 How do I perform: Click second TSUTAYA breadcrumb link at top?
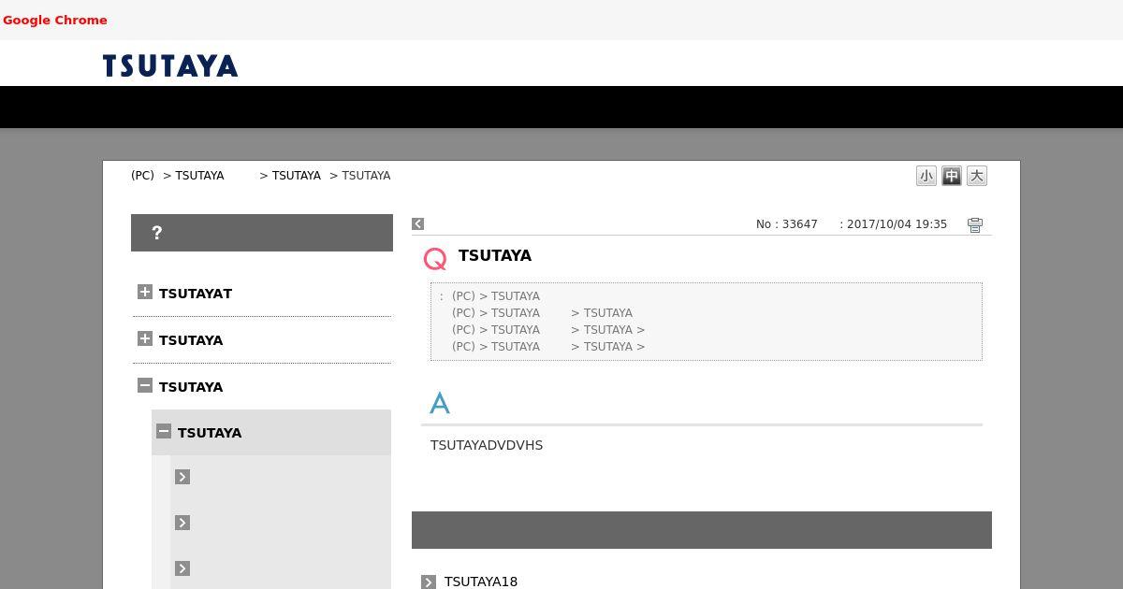coord(297,176)
